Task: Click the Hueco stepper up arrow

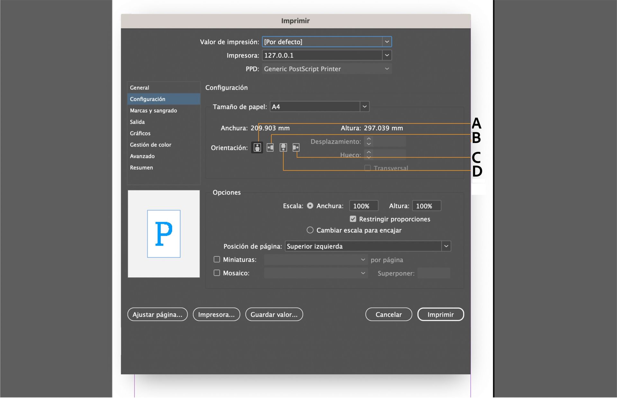Action: [x=369, y=152]
